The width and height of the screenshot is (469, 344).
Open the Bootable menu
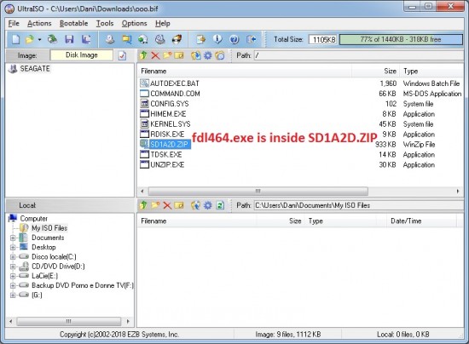click(x=74, y=23)
